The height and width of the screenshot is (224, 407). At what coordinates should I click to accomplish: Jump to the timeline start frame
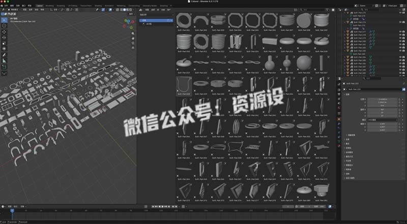153,207
